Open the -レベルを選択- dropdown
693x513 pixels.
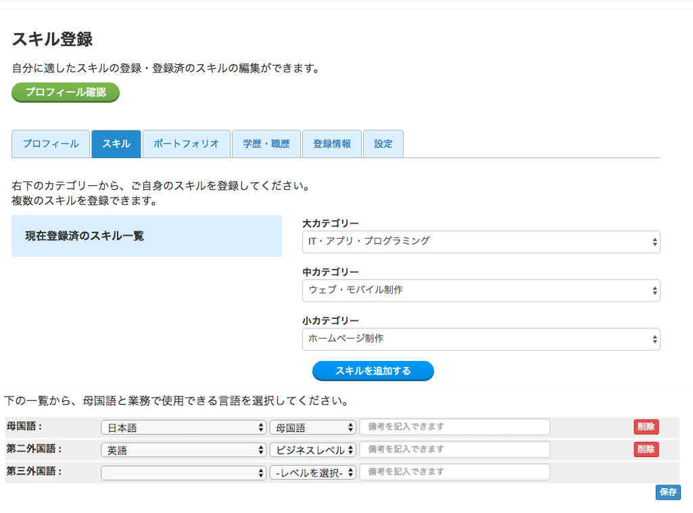click(312, 473)
